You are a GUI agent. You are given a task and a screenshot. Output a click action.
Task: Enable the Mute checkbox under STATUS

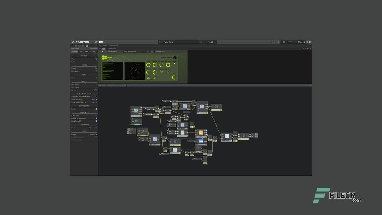coord(96,59)
